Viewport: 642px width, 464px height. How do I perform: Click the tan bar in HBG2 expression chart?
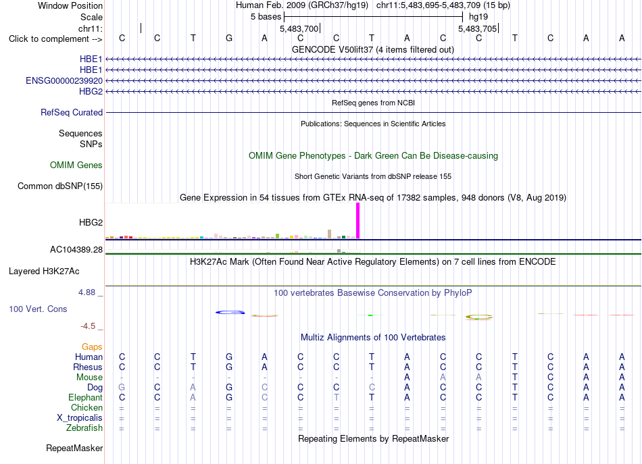click(330, 234)
